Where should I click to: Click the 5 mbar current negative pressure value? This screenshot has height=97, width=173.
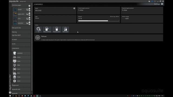[x=81, y=10]
